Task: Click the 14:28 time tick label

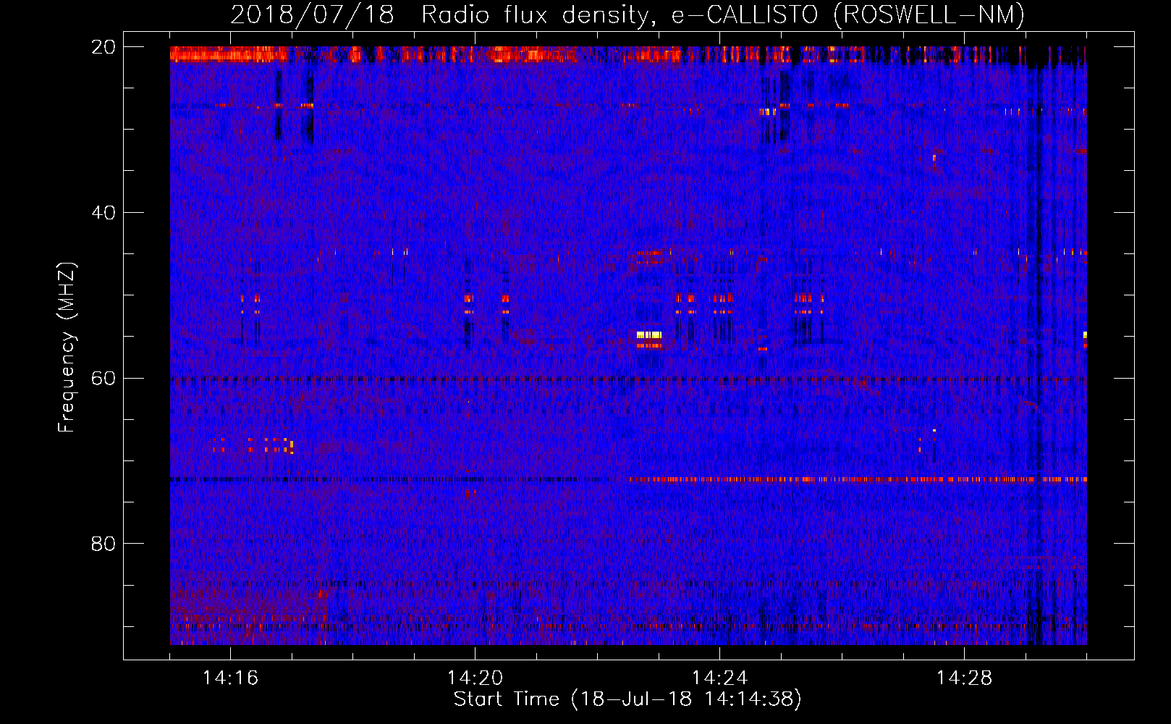Action: point(965,678)
